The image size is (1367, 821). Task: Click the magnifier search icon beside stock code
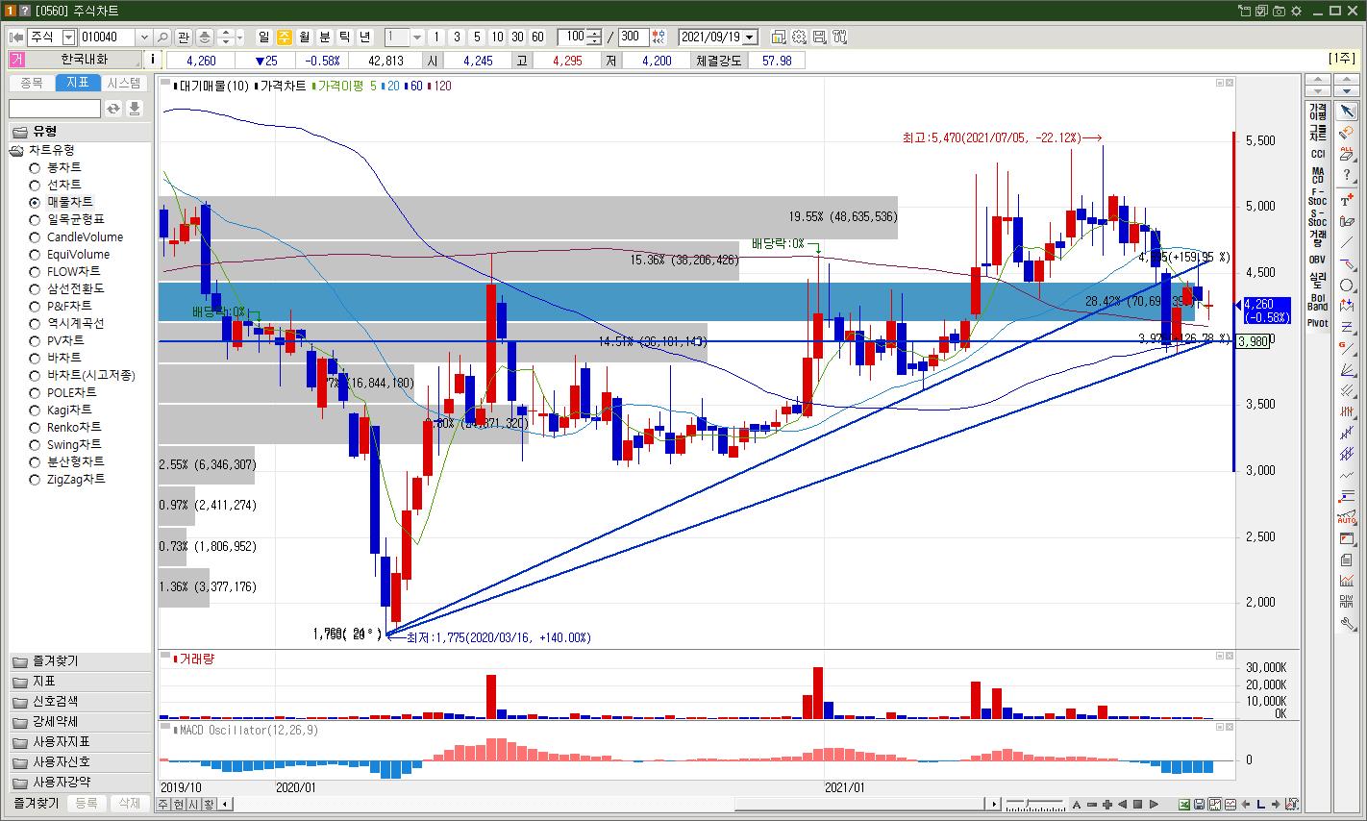[x=162, y=37]
